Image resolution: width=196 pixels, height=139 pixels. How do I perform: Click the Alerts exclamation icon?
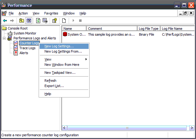16,53
